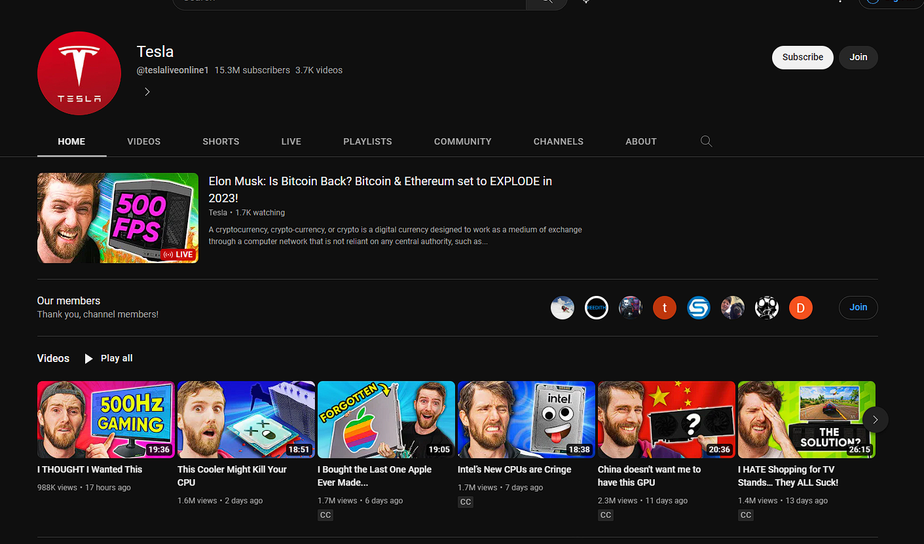Show next videos with the carousel arrow
The image size is (924, 544).
click(x=876, y=420)
